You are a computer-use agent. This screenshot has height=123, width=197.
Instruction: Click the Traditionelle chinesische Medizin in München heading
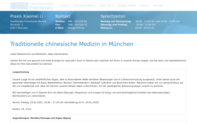click(72, 44)
